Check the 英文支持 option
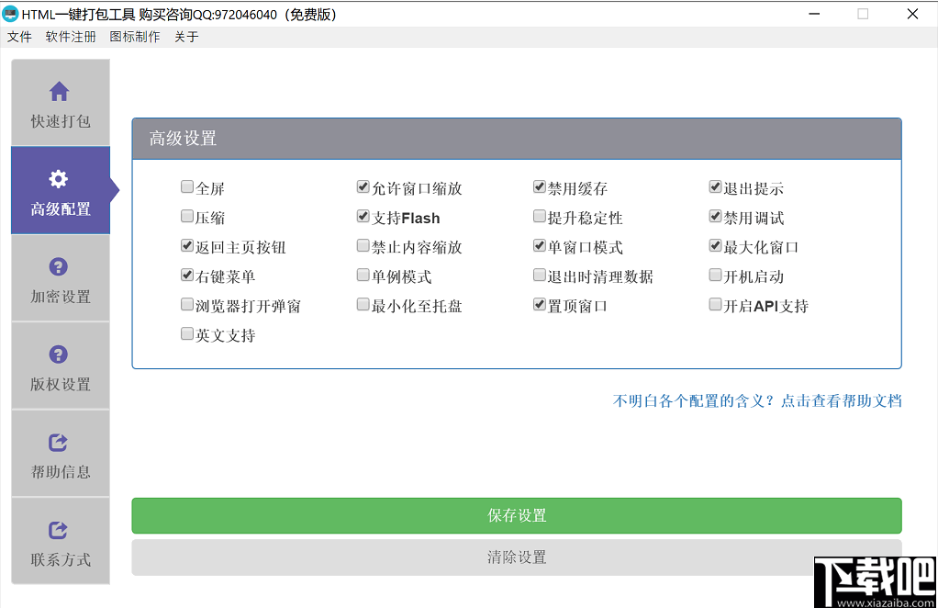The height and width of the screenshot is (608, 938). pos(186,333)
